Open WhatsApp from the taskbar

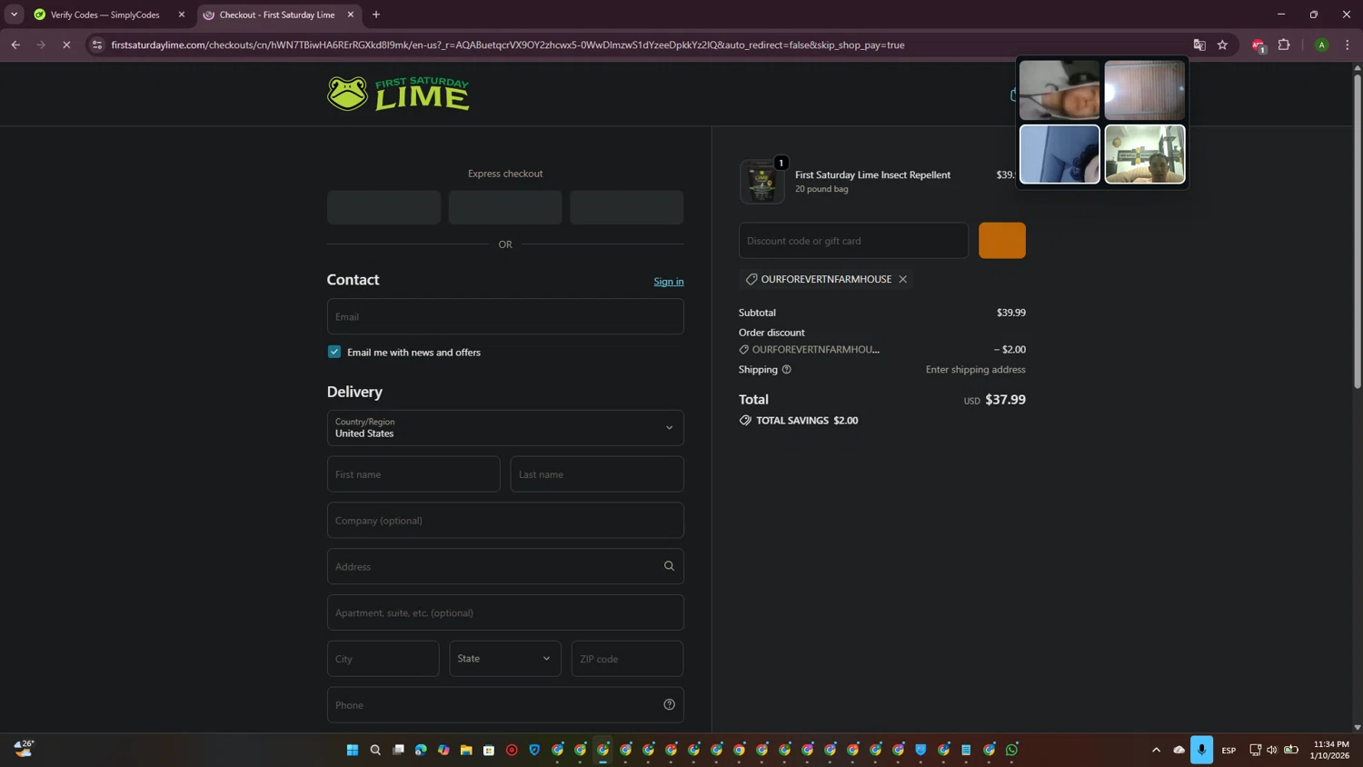(x=1011, y=750)
